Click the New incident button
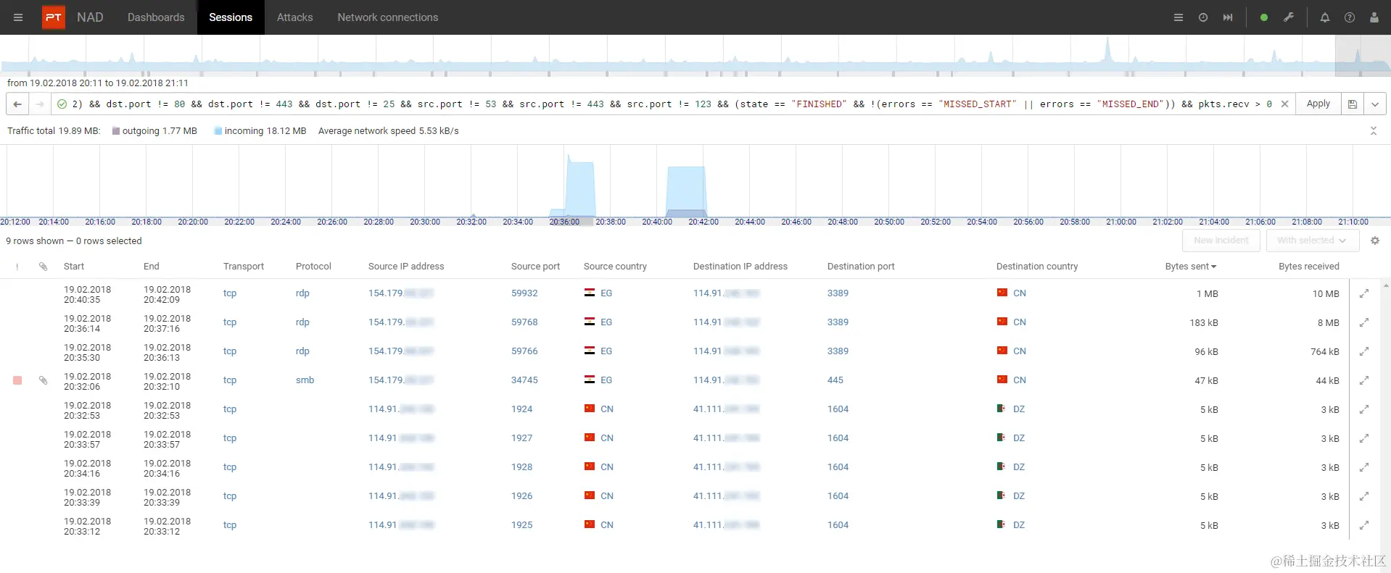Viewport: 1391px width, 573px height. (x=1221, y=241)
